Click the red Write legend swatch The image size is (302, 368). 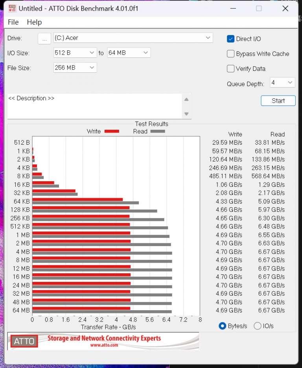(x=112, y=131)
